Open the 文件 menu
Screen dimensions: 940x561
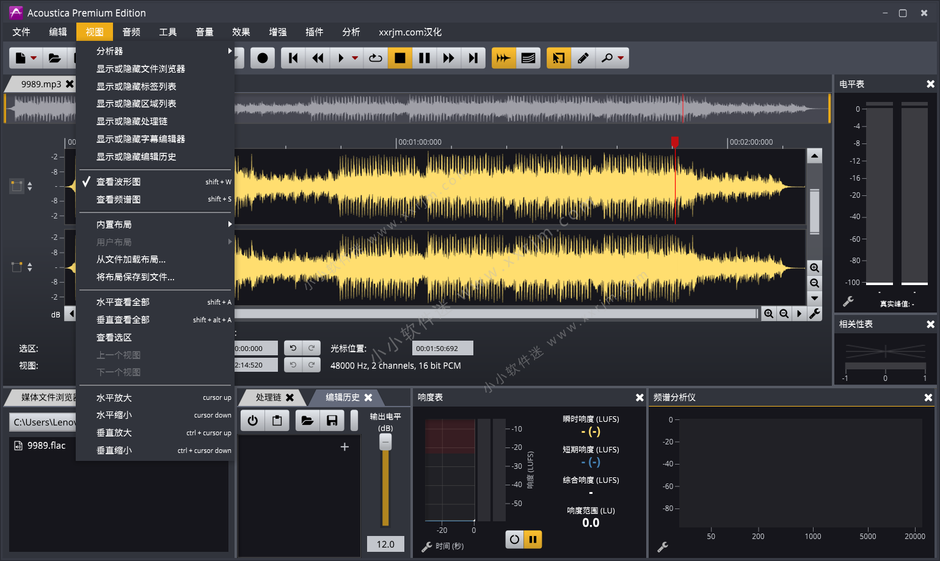click(x=21, y=32)
